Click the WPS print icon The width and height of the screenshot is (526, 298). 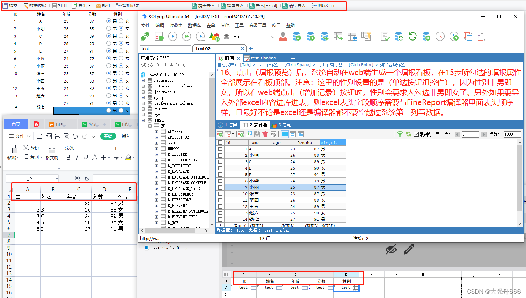tap(57, 136)
